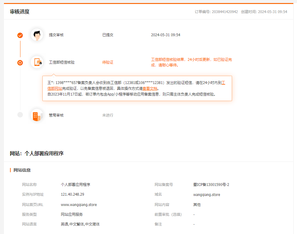Image resolution: width=297 pixels, height=234 pixels.
Task: Click the IP address 121.40.248.29
Action: click(72, 194)
